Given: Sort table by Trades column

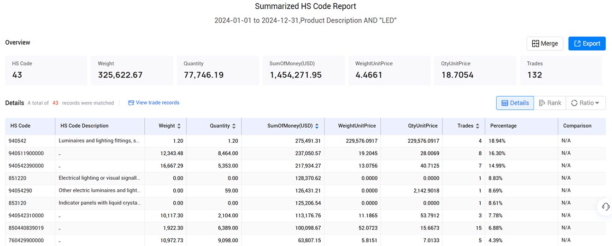Looking at the screenshot, I should (477, 126).
